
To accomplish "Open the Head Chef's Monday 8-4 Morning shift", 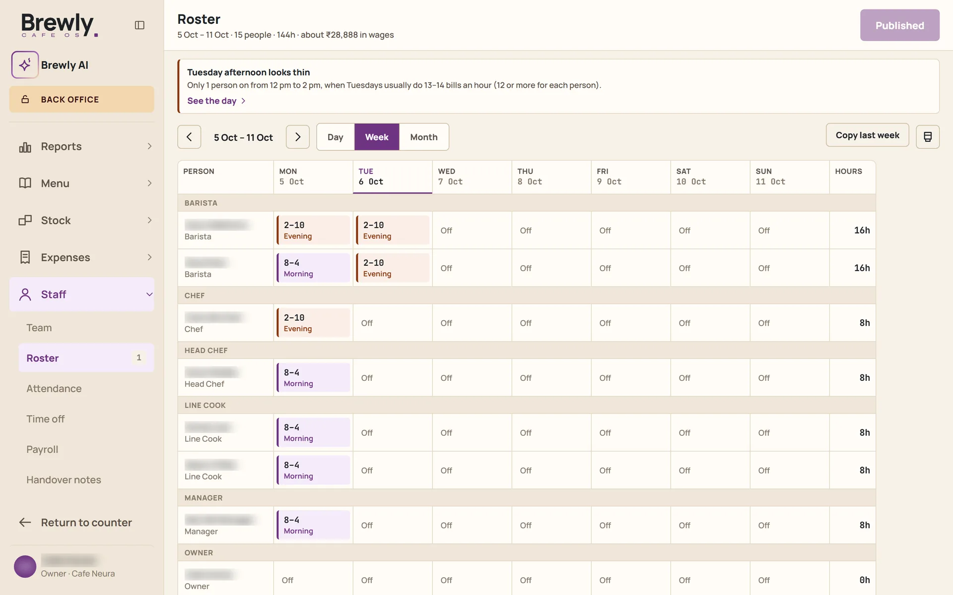I will pyautogui.click(x=313, y=378).
